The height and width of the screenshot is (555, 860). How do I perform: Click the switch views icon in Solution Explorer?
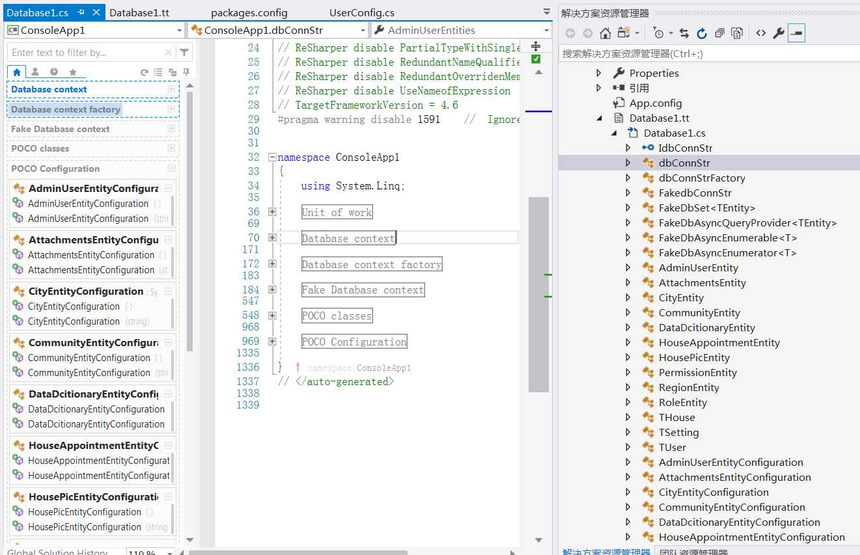point(624,33)
